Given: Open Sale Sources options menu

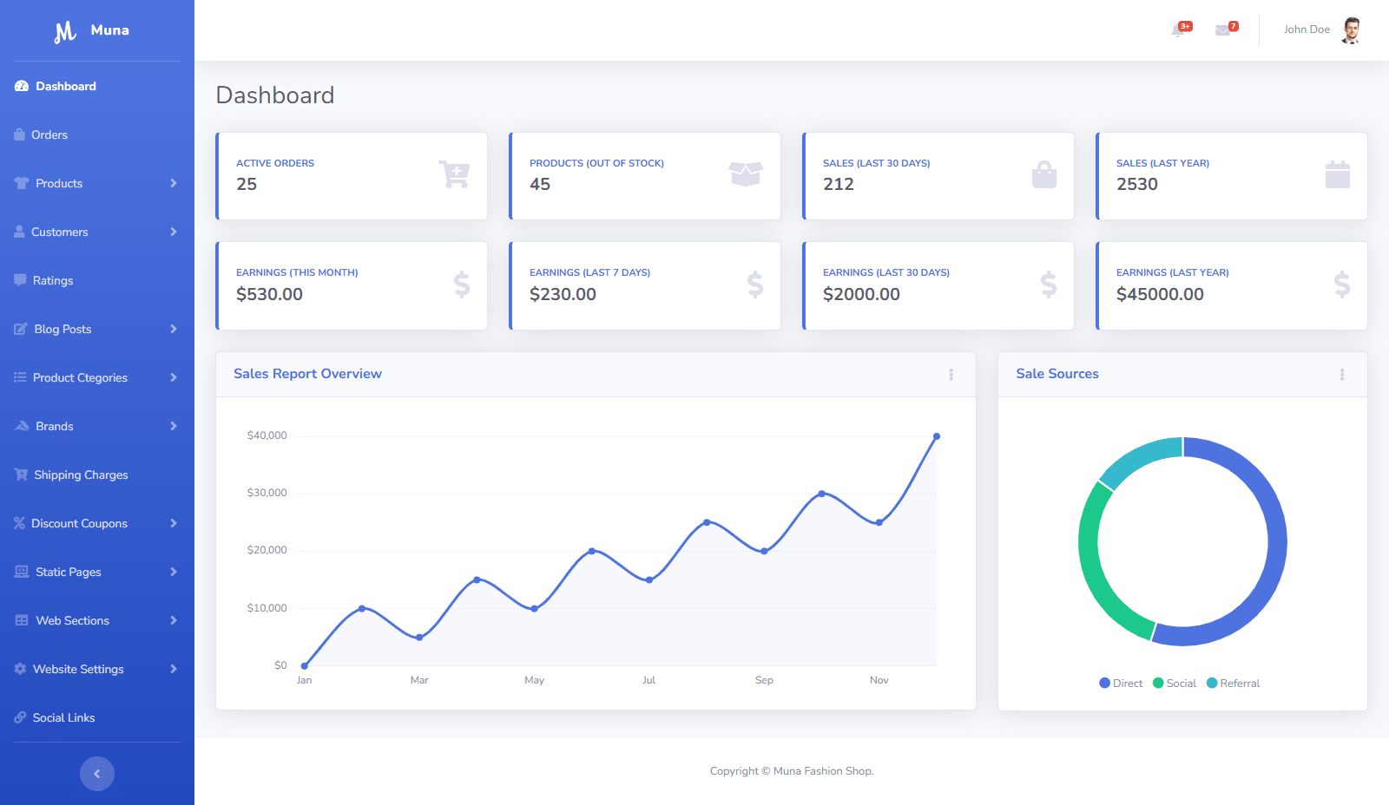Looking at the screenshot, I should pos(1342,375).
